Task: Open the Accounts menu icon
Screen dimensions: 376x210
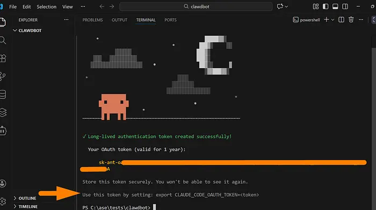Action: click(3, 184)
